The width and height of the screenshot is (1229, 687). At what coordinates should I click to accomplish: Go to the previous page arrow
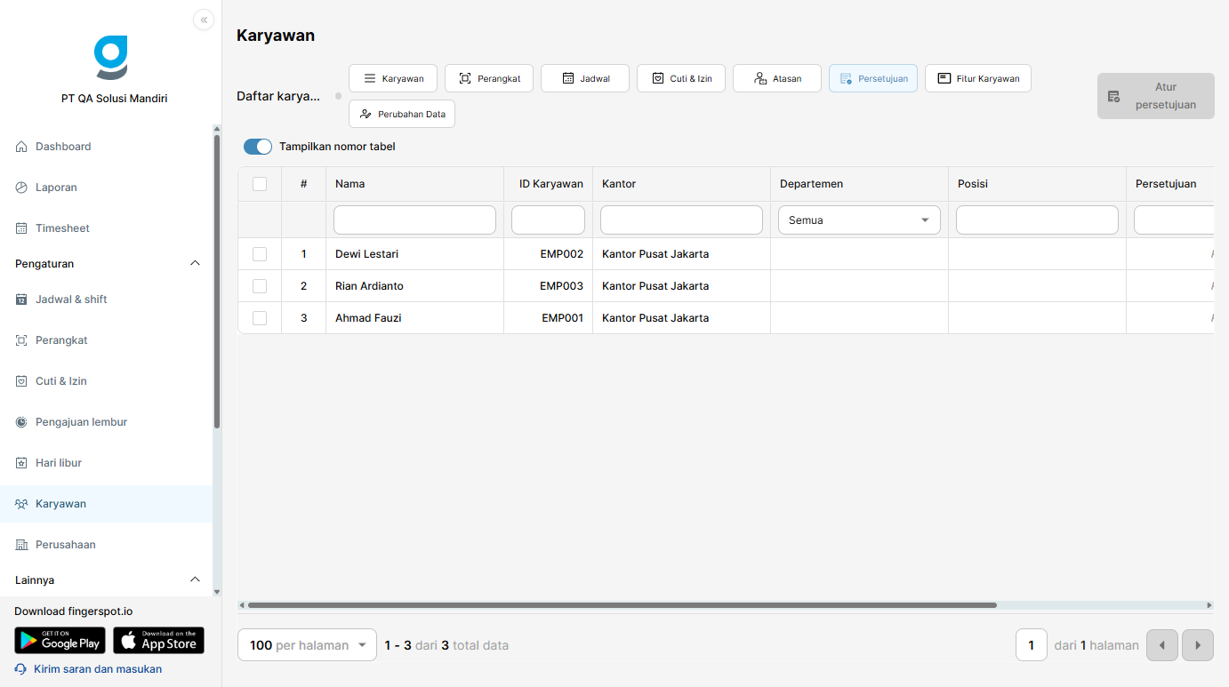[x=1162, y=645]
